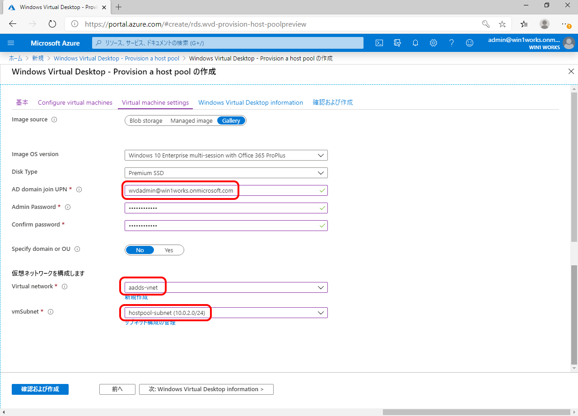This screenshot has height=416, width=578.
Task: Switch to Configure virtual machines tab
Action: tap(75, 102)
